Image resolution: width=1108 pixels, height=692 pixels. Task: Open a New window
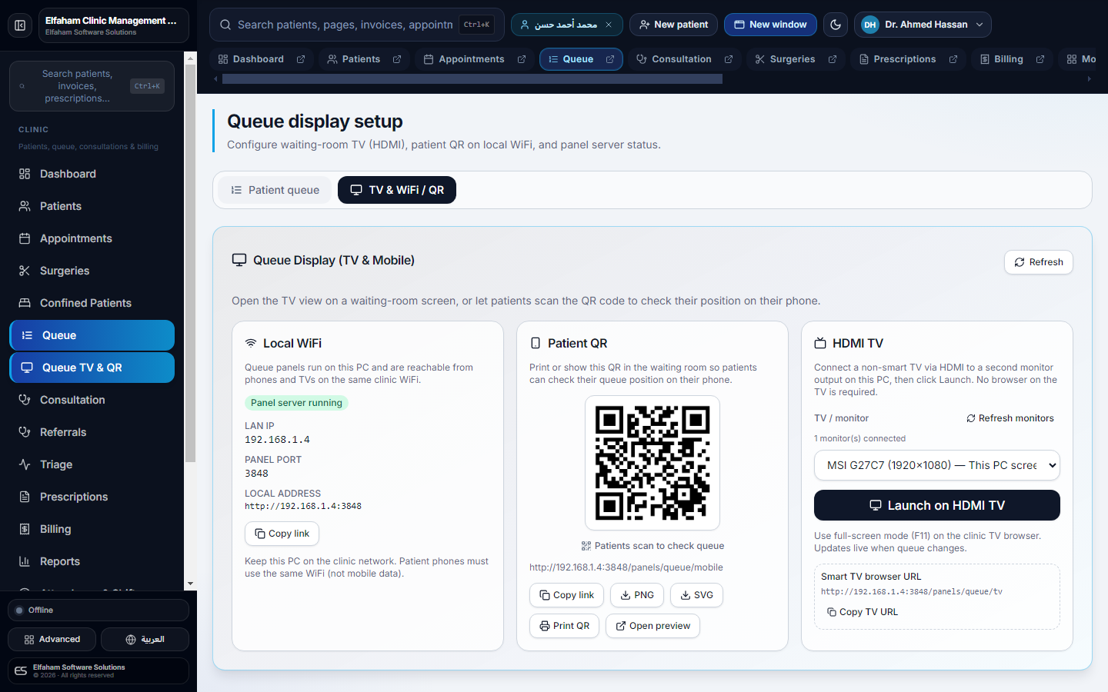pyautogui.click(x=770, y=25)
